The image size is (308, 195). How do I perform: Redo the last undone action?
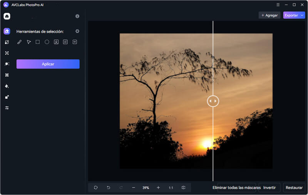[121, 188]
